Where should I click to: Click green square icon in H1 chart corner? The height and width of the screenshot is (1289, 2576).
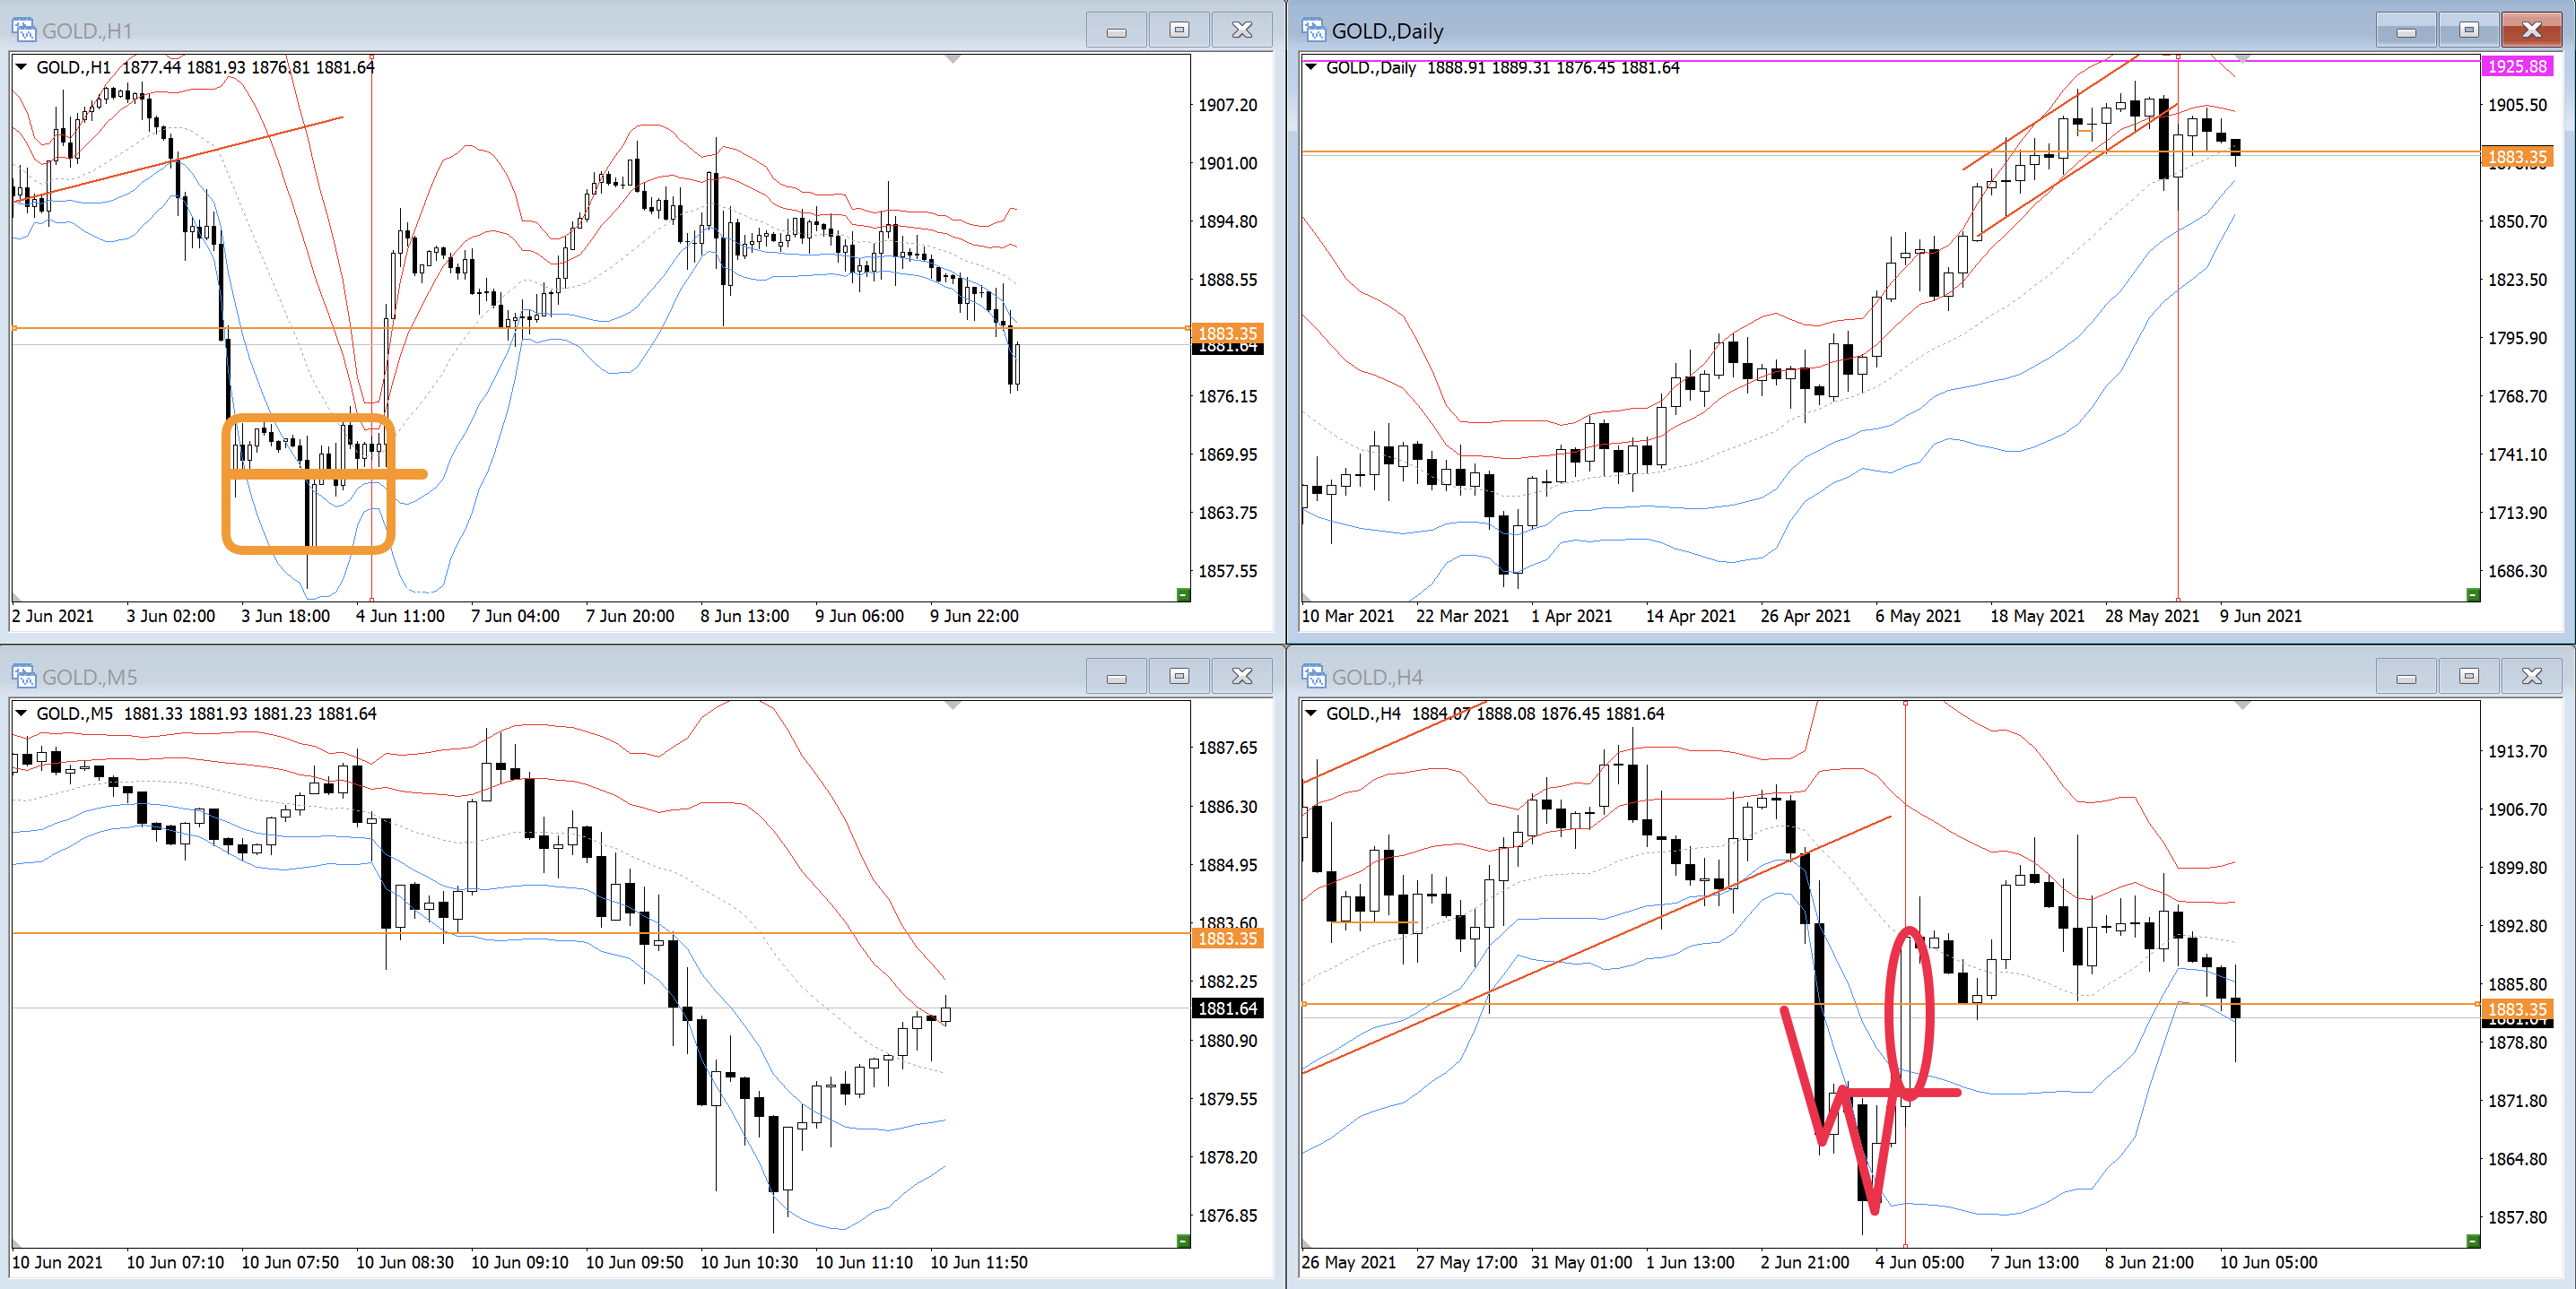[1183, 594]
